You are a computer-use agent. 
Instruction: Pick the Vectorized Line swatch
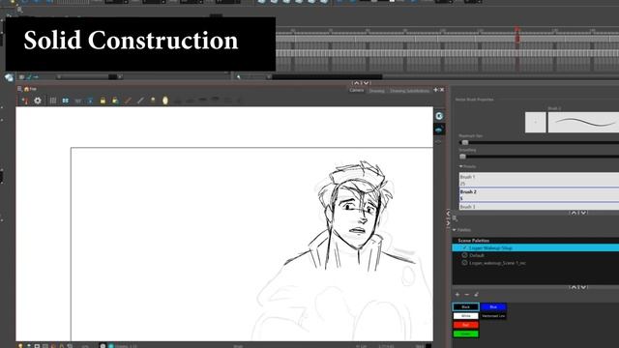[493, 316]
